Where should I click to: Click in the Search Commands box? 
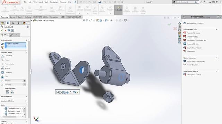pos(185,2)
